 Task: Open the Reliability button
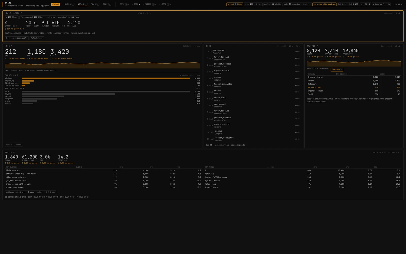coord(37,38)
